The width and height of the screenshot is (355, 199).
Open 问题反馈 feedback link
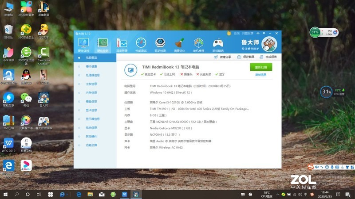(x=248, y=34)
